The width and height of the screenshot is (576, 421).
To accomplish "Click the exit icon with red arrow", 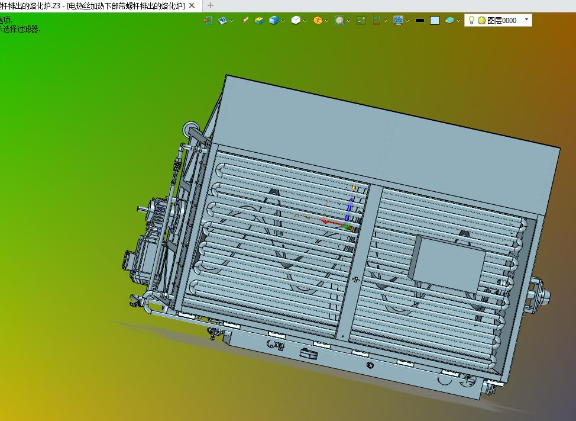I will [208, 21].
